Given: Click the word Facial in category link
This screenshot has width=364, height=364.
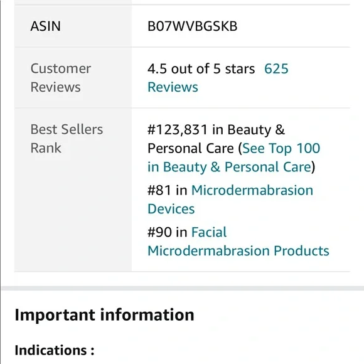Looking at the screenshot, I should 209,232.
